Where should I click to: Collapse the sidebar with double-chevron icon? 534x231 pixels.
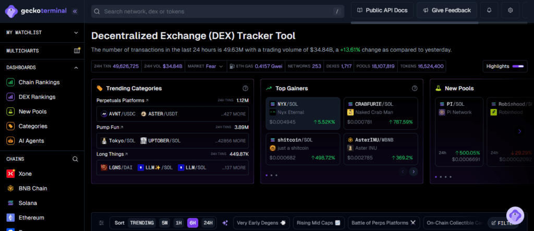[75, 10]
